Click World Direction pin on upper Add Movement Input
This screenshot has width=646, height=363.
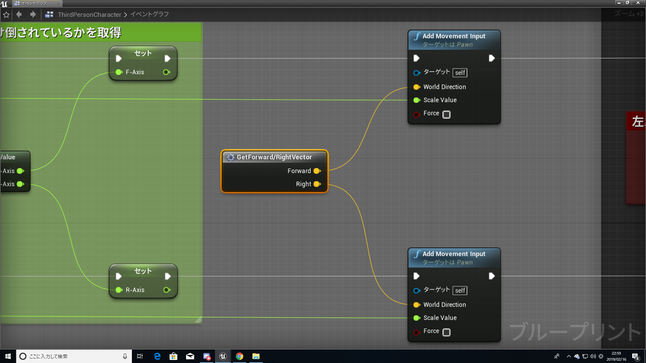click(416, 87)
